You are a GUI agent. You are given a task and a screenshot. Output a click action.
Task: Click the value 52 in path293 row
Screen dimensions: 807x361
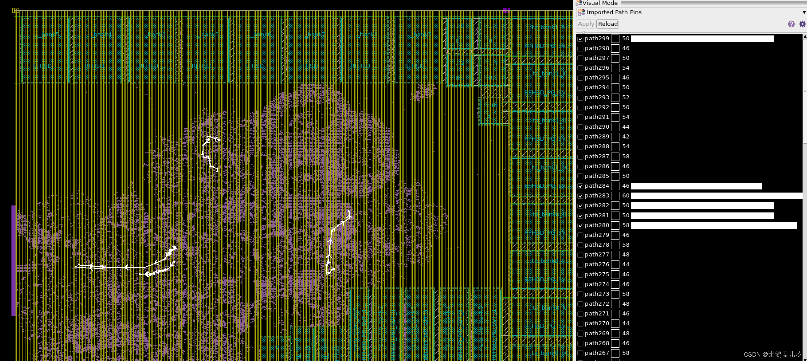coord(626,98)
